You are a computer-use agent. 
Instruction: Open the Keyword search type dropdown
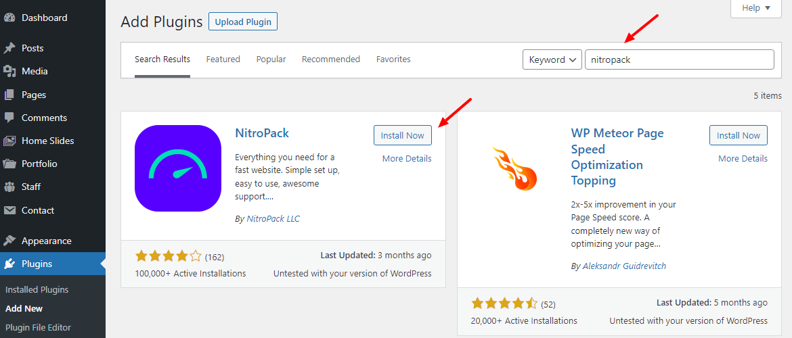552,59
